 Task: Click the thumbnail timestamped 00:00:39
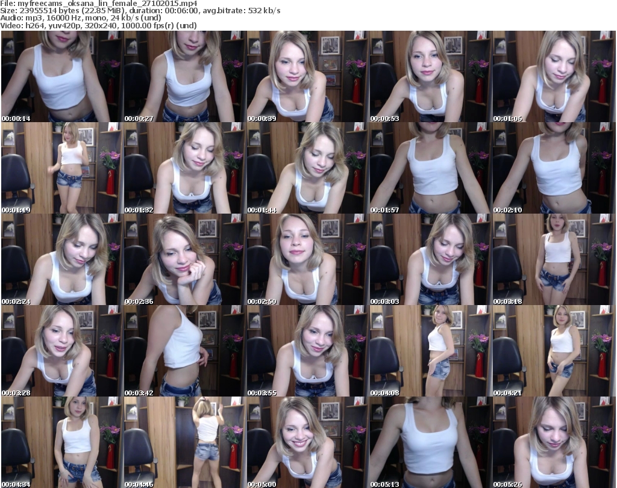pyautogui.click(x=308, y=76)
